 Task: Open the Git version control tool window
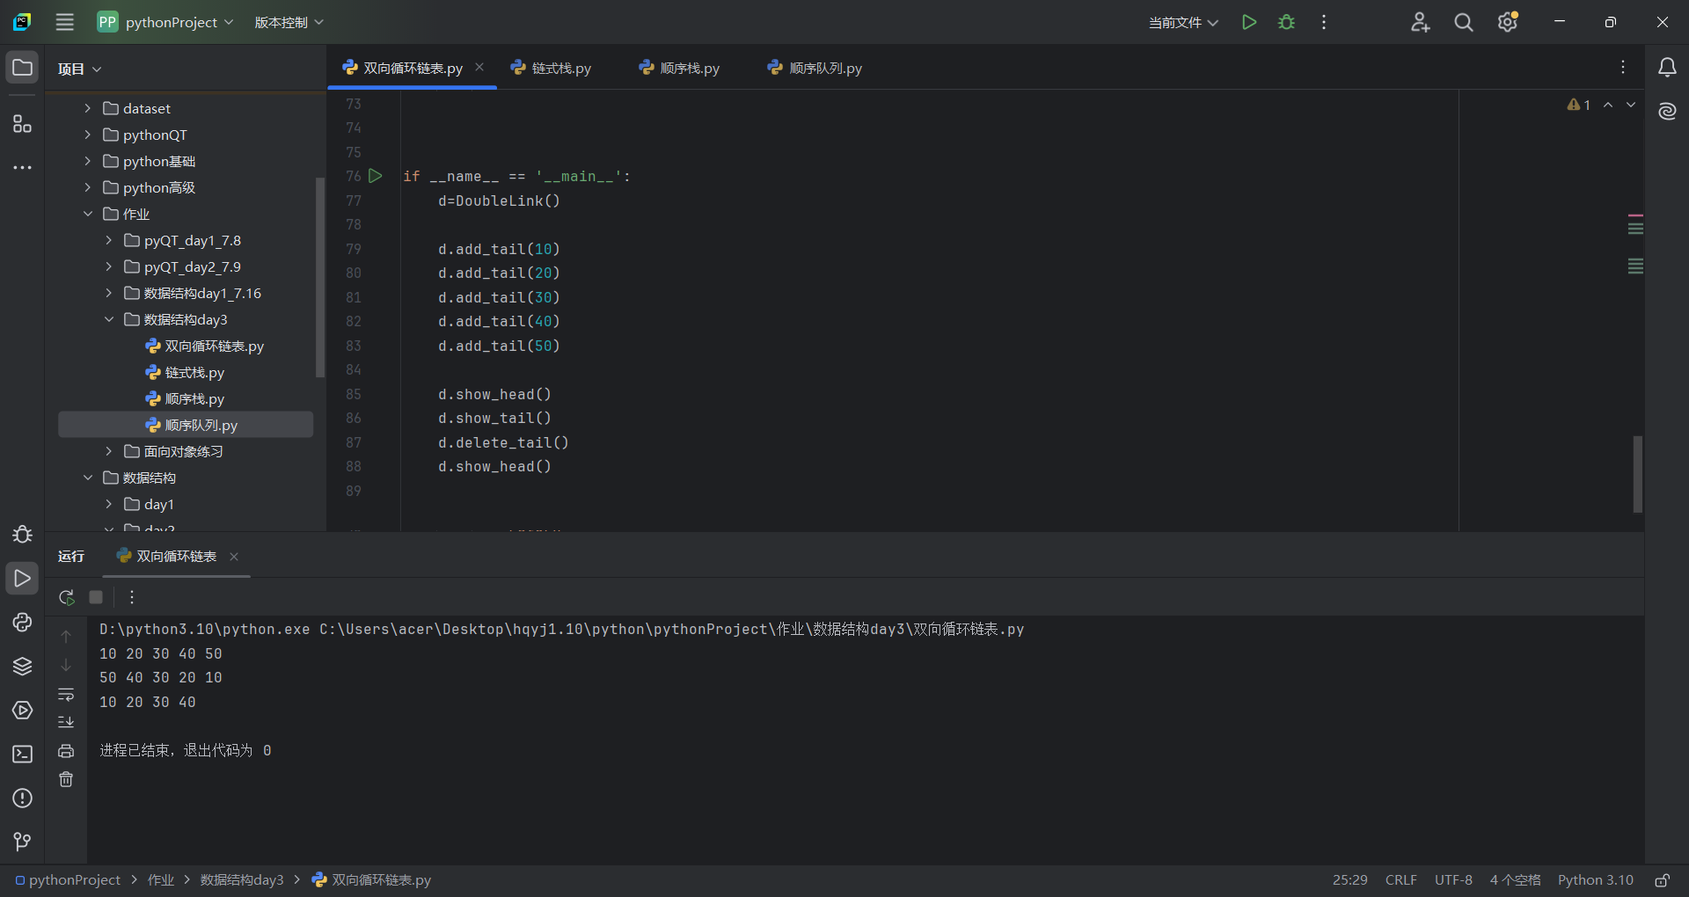point(23,842)
